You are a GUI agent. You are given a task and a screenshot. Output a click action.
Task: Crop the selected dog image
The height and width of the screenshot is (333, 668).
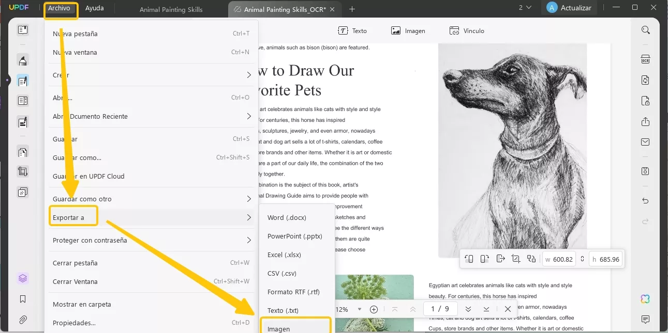516,259
